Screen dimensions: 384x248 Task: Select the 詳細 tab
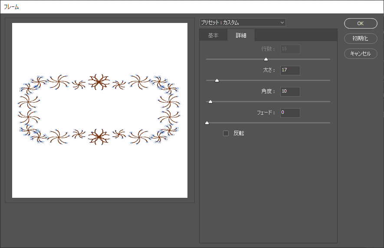241,35
